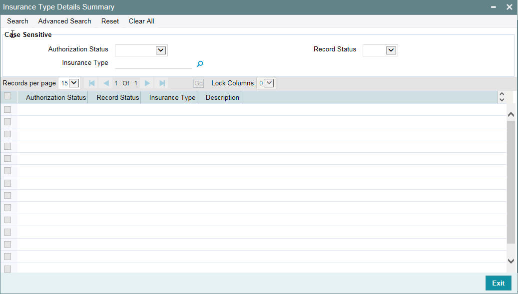Click the Go button for page jump

(198, 83)
